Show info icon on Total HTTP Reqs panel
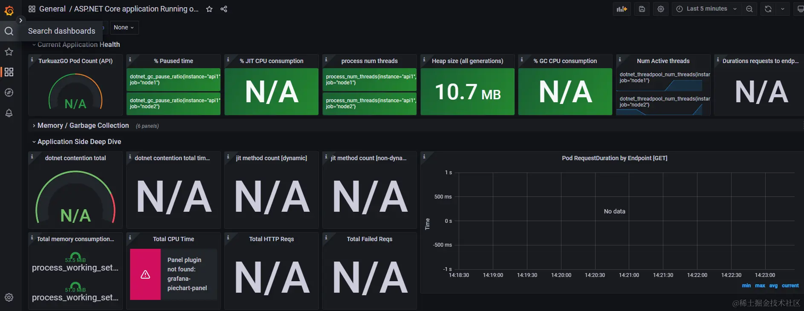Screen dimensions: 804x311 click(228, 238)
